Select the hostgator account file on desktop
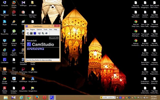This screenshot has height=100, width=160. [14, 90]
